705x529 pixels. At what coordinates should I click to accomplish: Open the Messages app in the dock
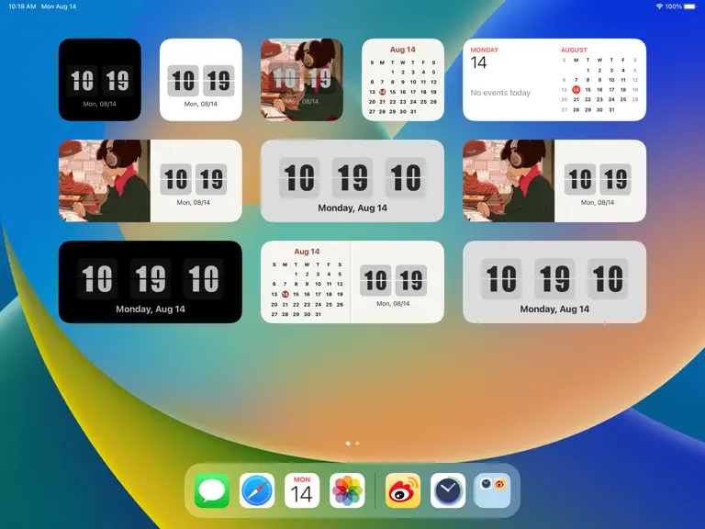pos(212,490)
